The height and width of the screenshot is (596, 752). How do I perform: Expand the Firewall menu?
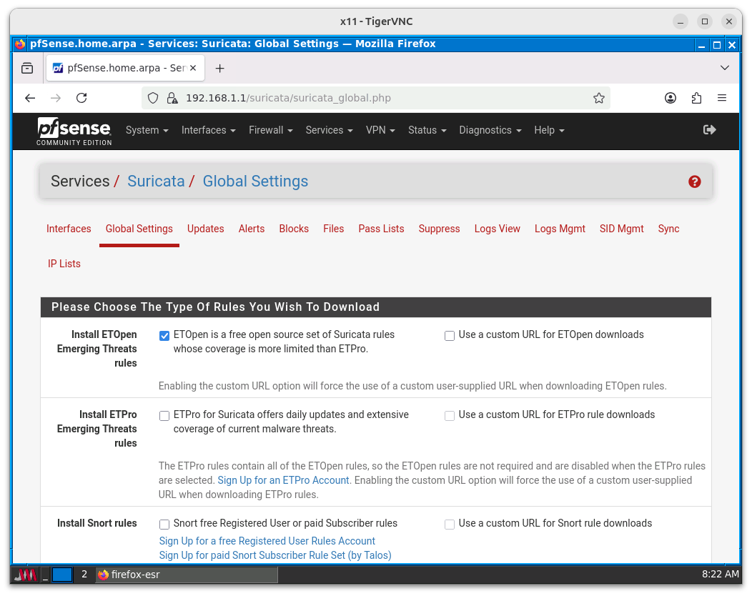coord(270,131)
